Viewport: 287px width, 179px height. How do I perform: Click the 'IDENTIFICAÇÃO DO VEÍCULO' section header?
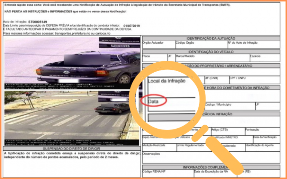tap(211, 52)
